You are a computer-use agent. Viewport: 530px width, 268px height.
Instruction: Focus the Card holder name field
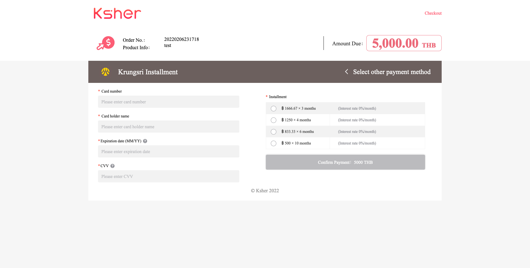[169, 127]
